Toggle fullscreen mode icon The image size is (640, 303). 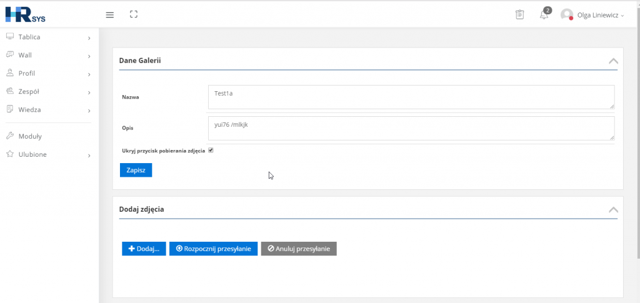(134, 14)
